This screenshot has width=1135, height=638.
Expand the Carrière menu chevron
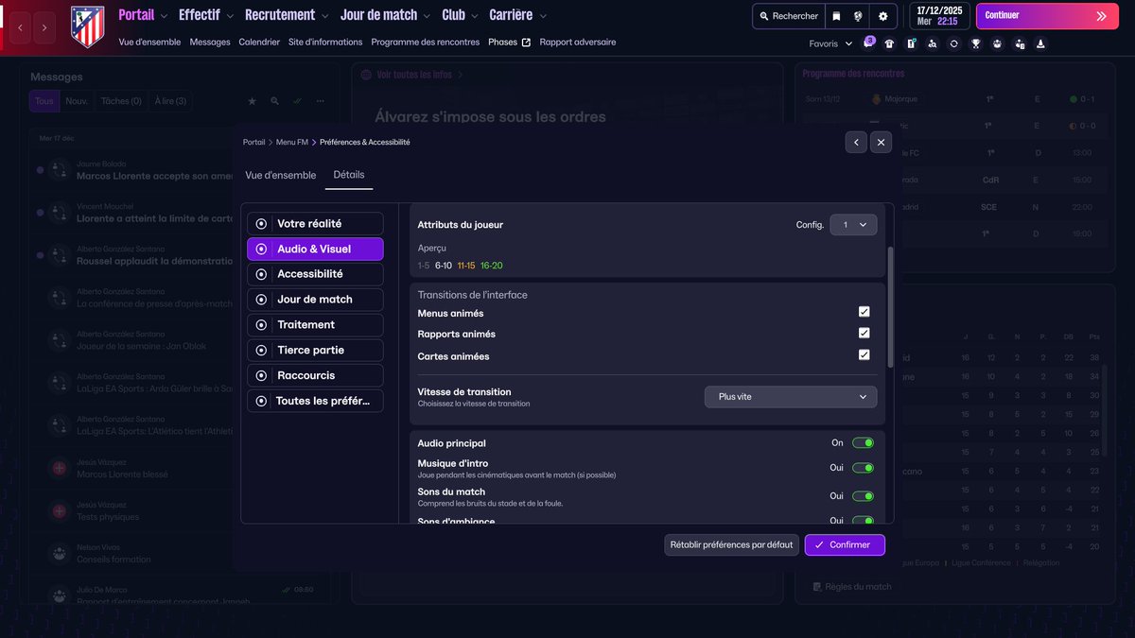543,16
